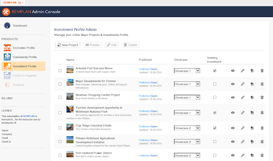Open Published (Open) link for Anketell Port Rail
The height and width of the screenshot is (161, 273).
[x=148, y=69]
